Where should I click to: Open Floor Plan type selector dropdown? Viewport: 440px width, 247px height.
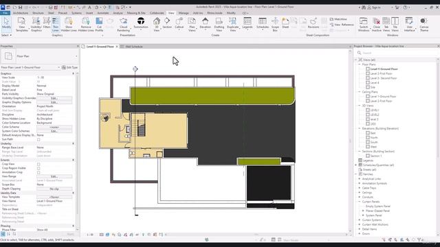[76, 56]
